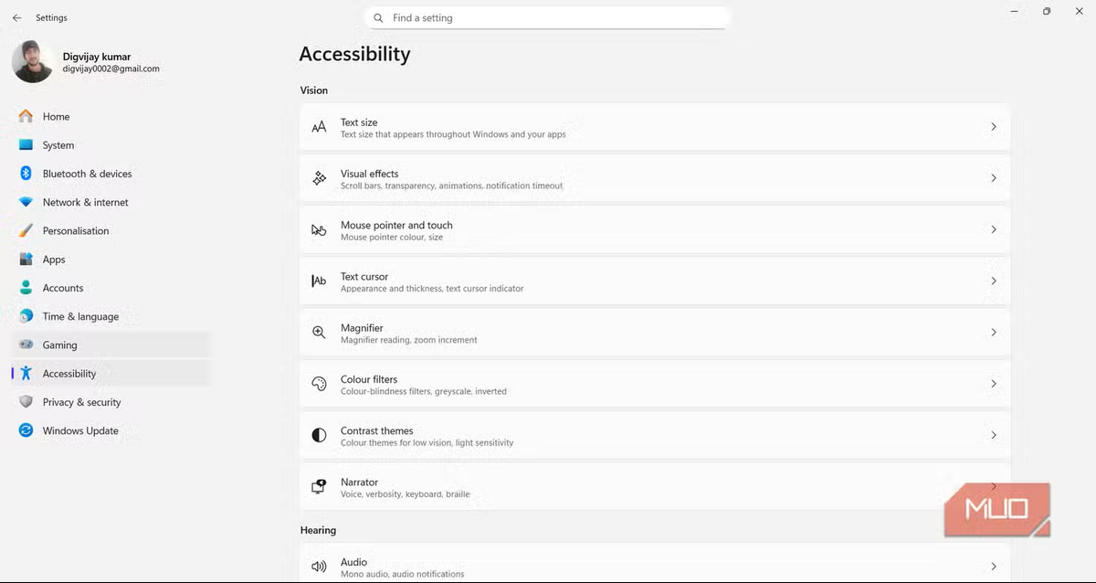Click the Colour filters palette icon

319,384
